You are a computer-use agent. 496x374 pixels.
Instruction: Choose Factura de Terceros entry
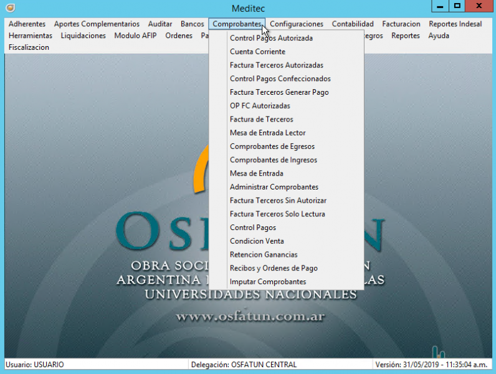pos(287,119)
